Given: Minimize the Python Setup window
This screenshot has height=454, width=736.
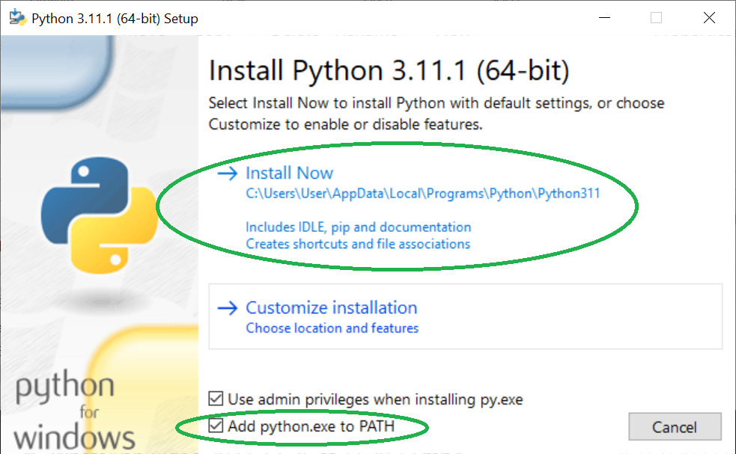Looking at the screenshot, I should [x=604, y=18].
